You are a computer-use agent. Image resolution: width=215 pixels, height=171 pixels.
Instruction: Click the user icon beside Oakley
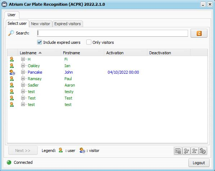12,66
